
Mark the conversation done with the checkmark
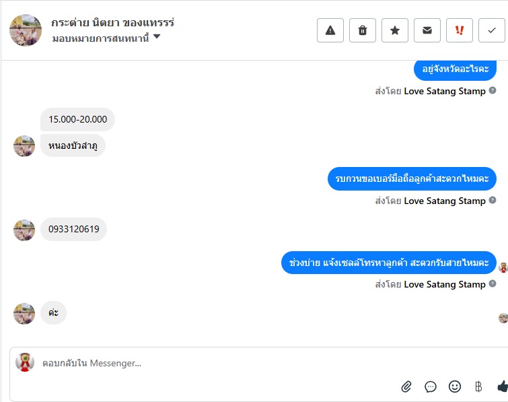point(492,30)
